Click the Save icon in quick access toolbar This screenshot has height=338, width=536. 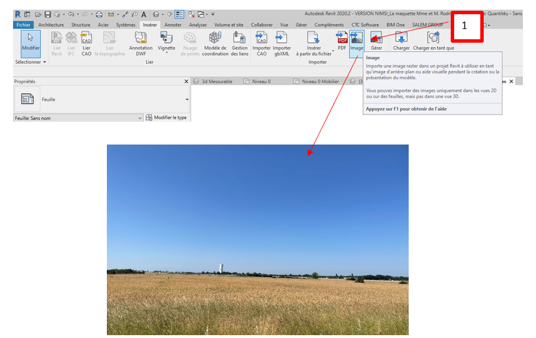coord(48,14)
